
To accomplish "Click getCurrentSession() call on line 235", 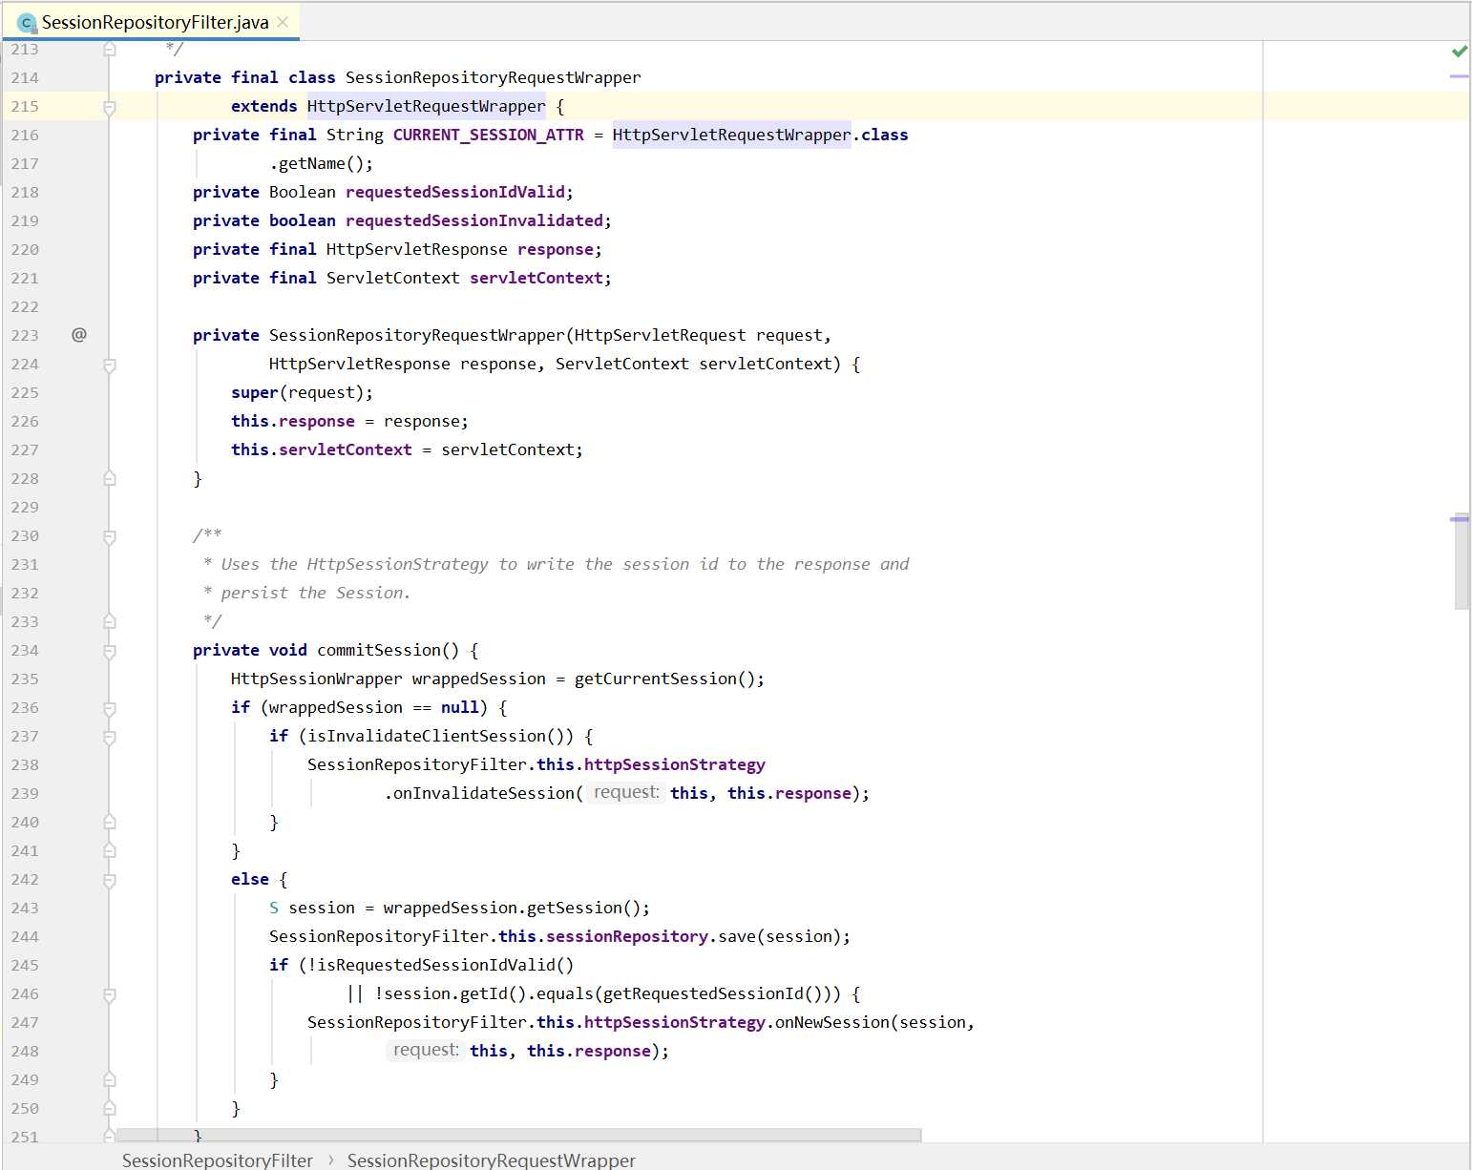I will [664, 679].
